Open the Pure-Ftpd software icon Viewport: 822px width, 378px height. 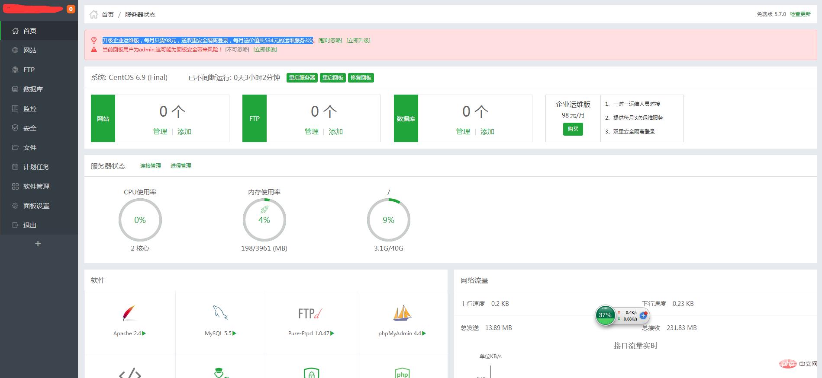[x=310, y=314]
